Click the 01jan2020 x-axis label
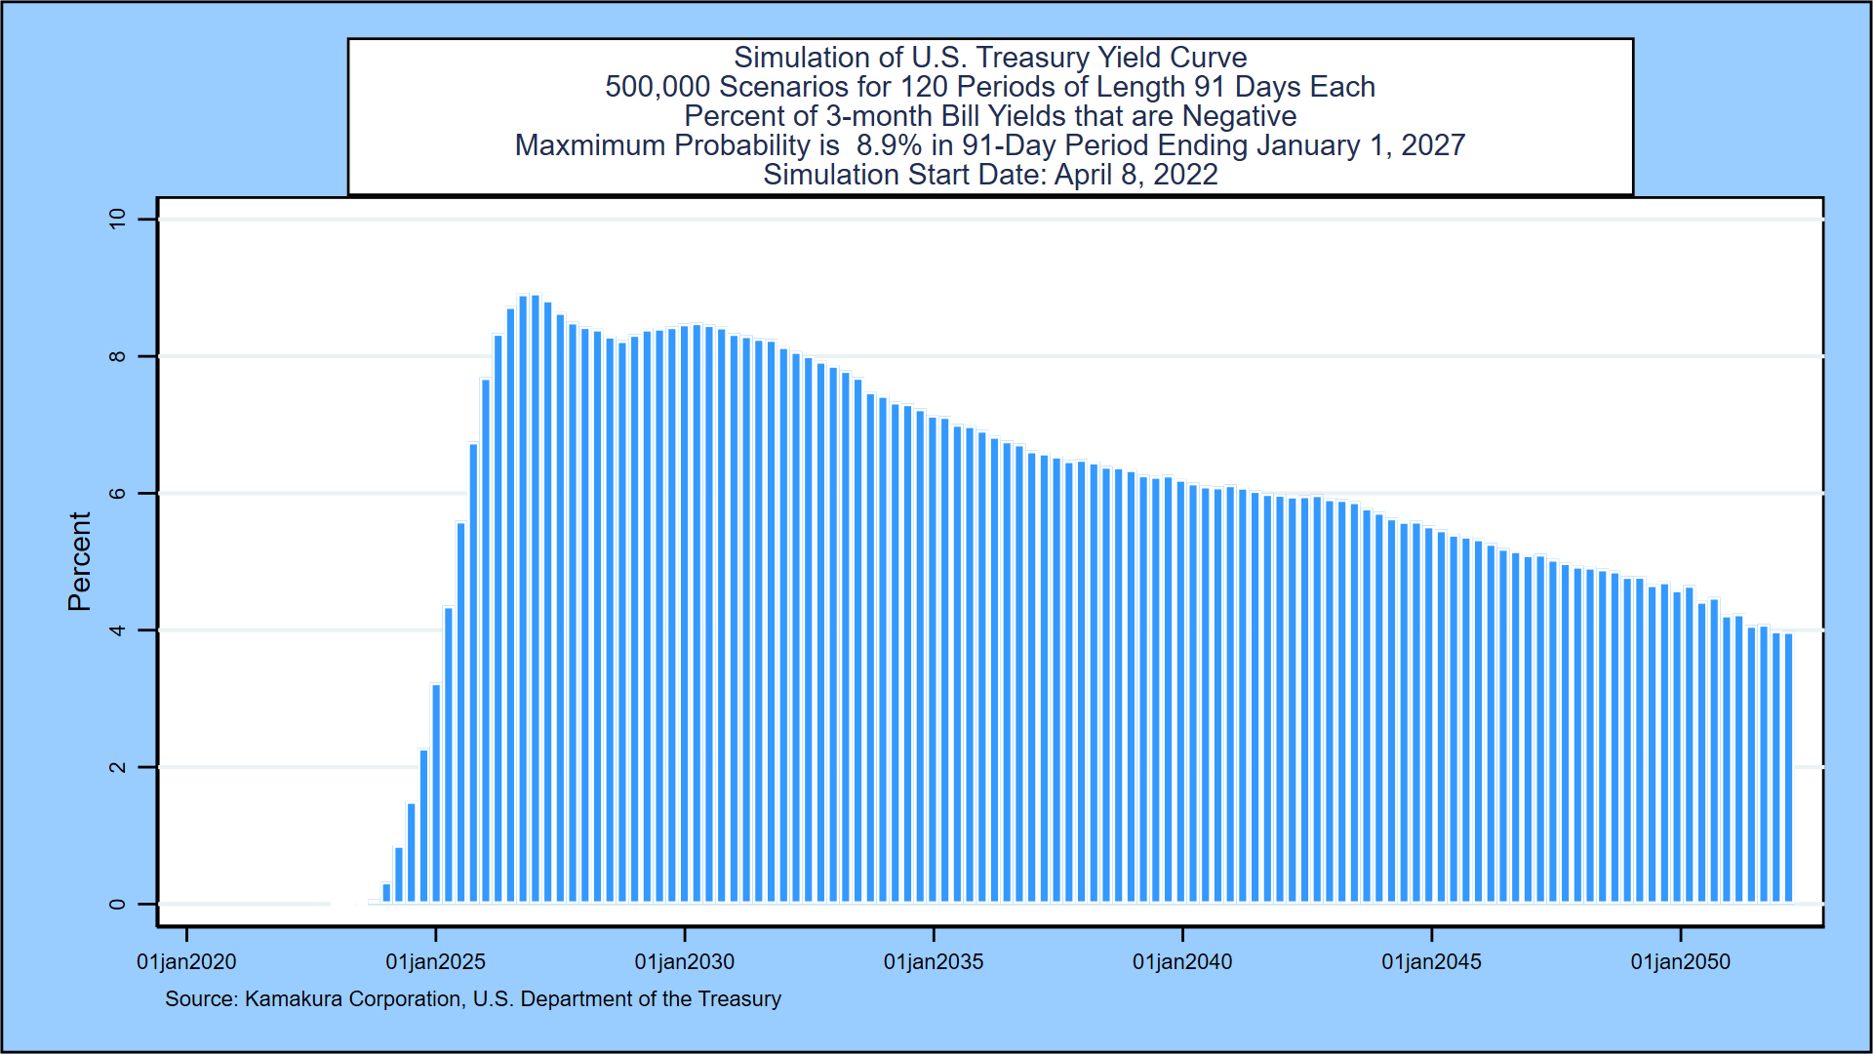The width and height of the screenshot is (1873, 1054). pos(186,962)
